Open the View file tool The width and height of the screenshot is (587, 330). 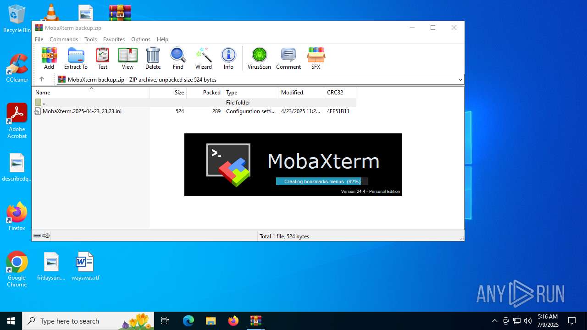pyautogui.click(x=127, y=58)
